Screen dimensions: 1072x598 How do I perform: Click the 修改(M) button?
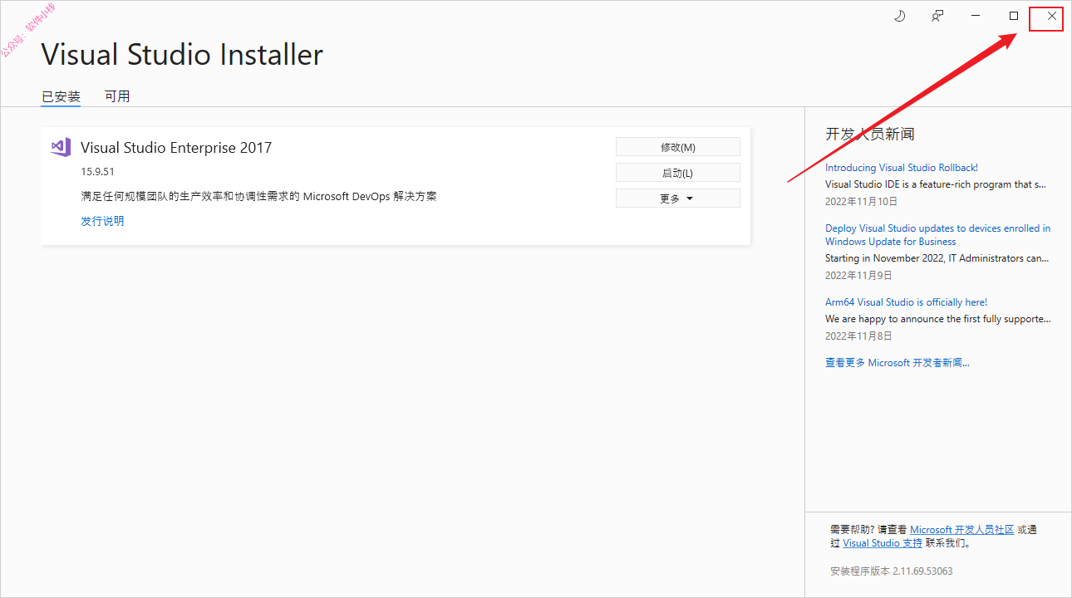coord(678,147)
